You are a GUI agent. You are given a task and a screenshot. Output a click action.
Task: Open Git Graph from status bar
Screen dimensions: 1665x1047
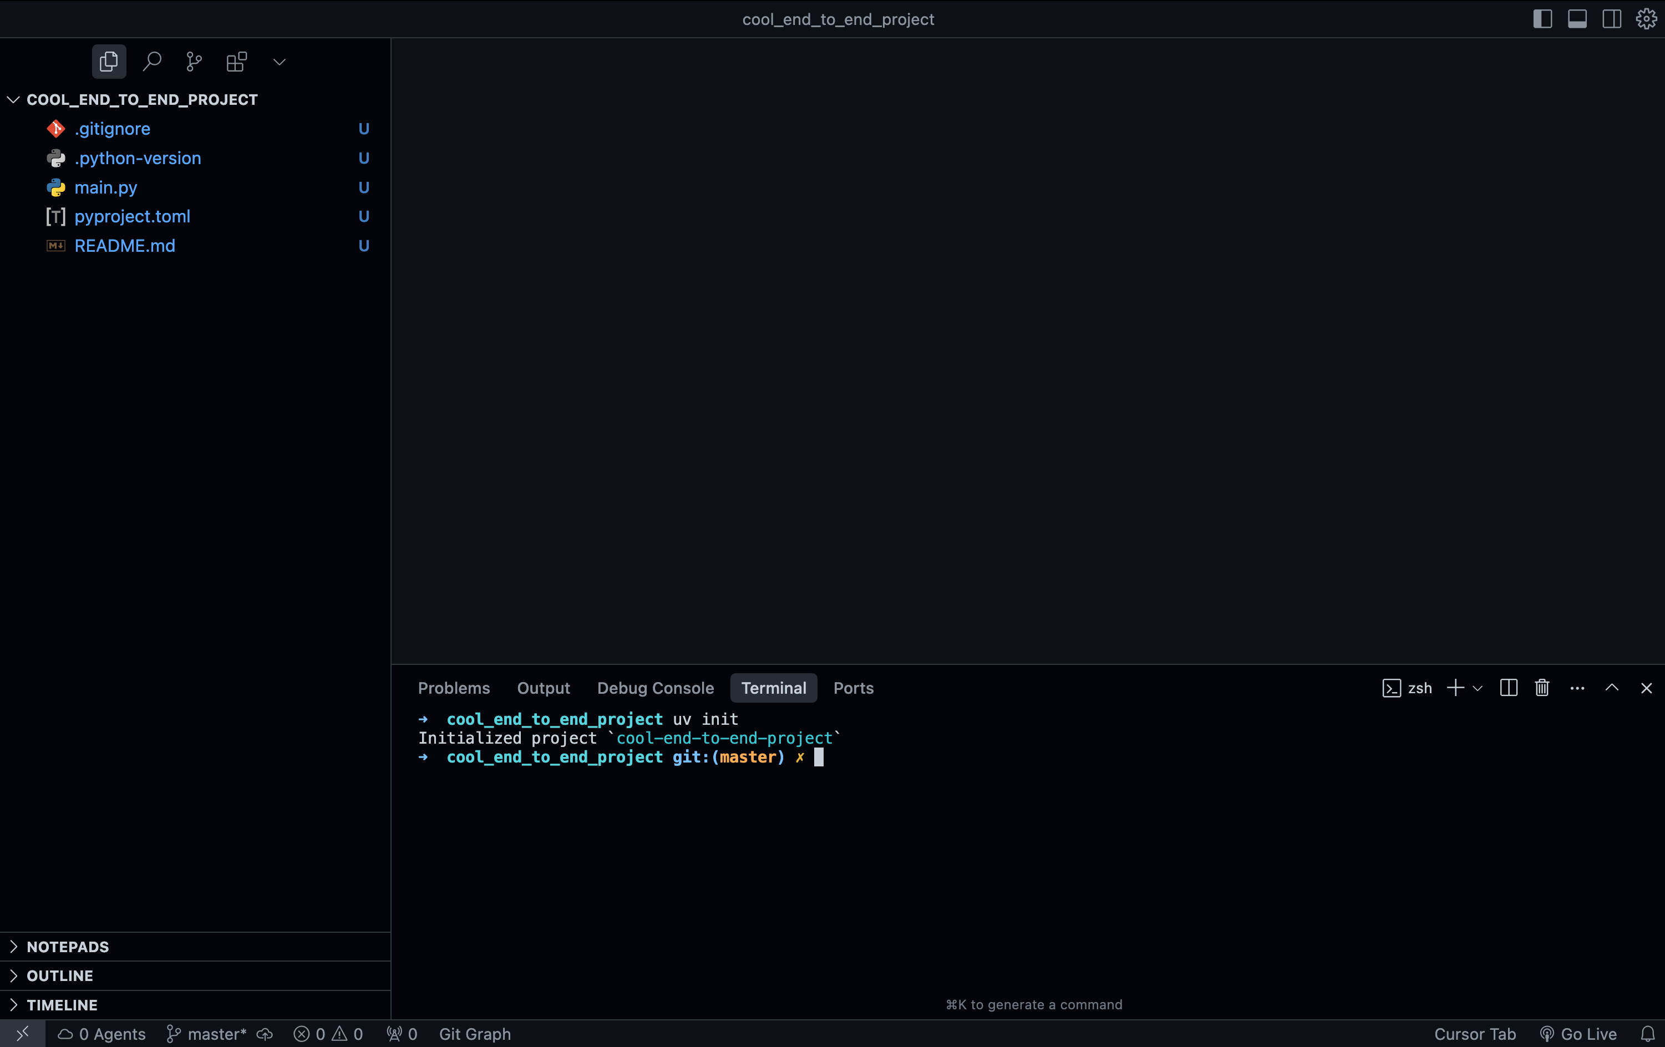(x=474, y=1034)
